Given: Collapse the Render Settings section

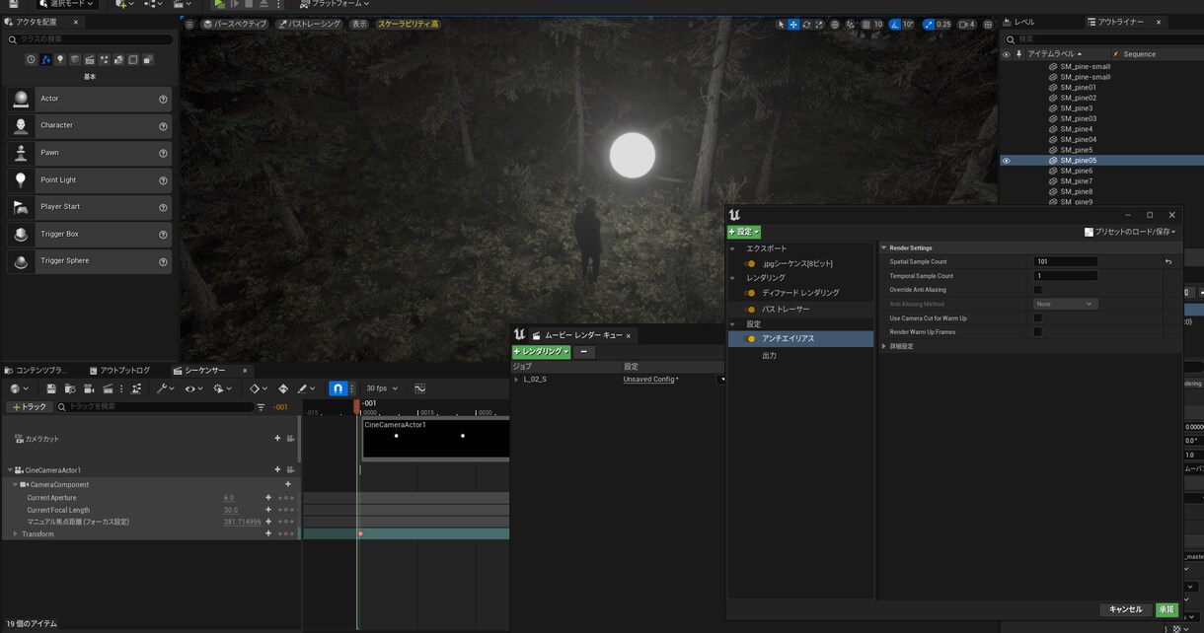Looking at the screenshot, I should click(883, 247).
